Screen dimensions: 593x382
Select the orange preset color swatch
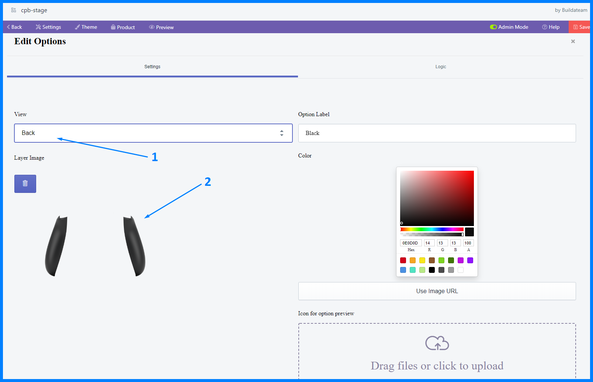pos(413,260)
